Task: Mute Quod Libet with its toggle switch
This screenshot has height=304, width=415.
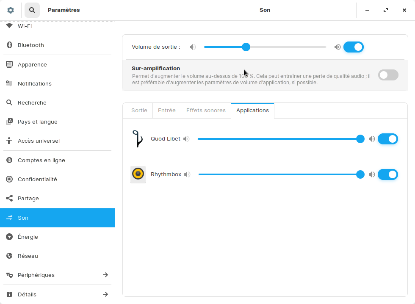Action: click(388, 139)
